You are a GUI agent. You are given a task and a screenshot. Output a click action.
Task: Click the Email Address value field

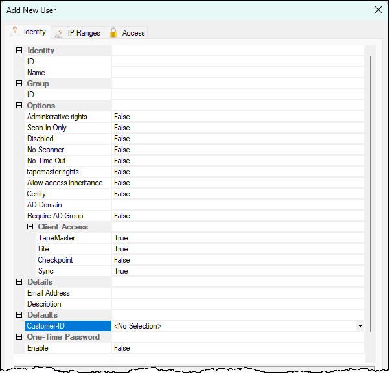[x=237, y=293]
